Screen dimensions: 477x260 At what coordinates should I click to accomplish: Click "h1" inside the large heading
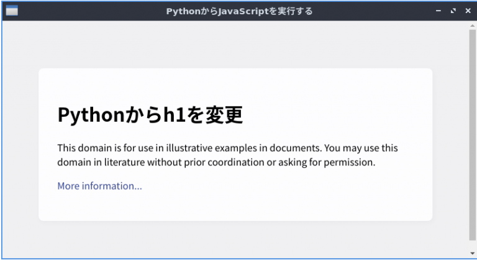click(x=175, y=114)
